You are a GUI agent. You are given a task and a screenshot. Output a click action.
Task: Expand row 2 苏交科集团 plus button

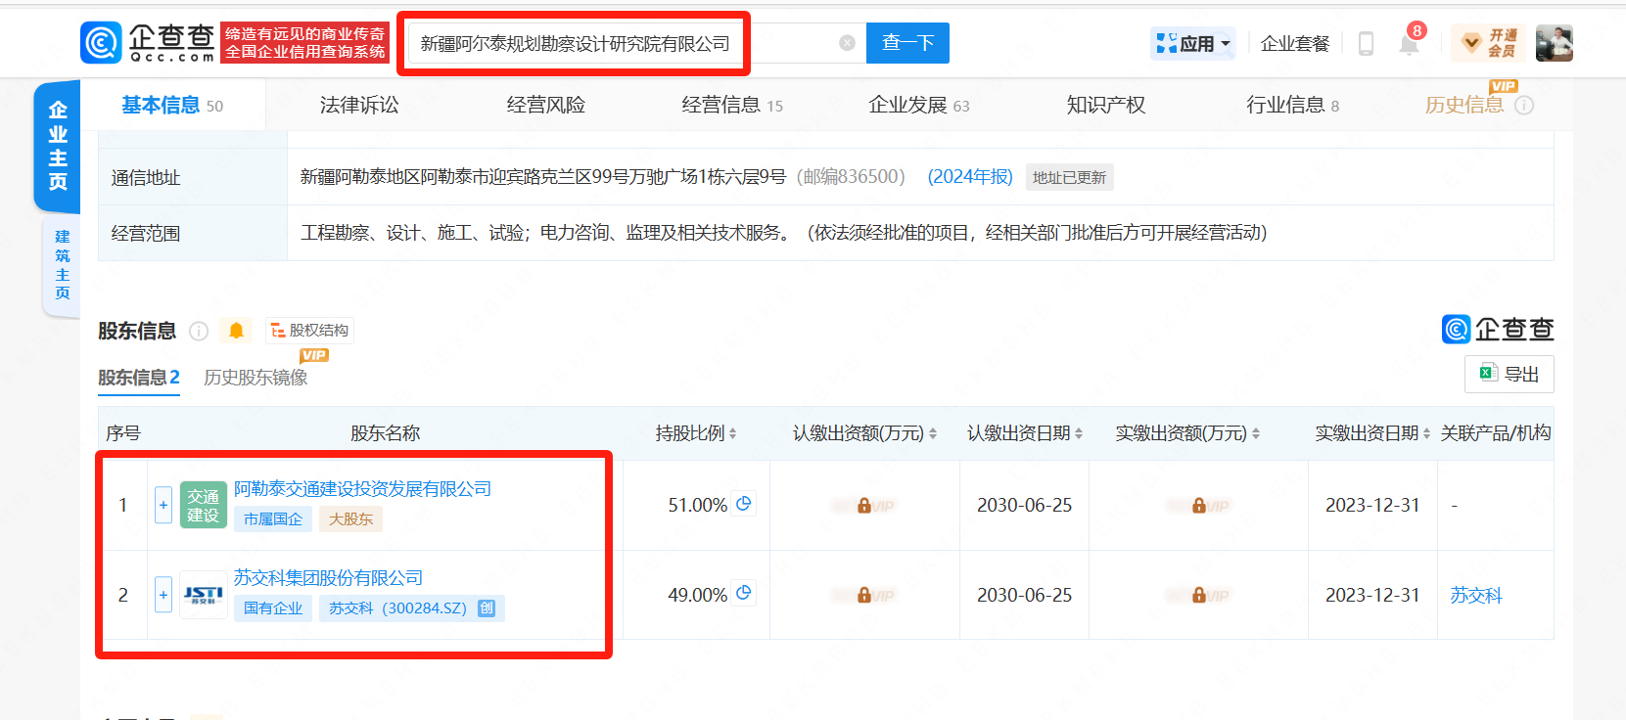tap(163, 594)
